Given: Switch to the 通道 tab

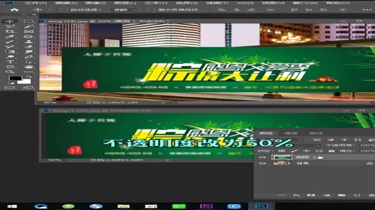Looking at the screenshot, I should pyautogui.click(x=291, y=134).
